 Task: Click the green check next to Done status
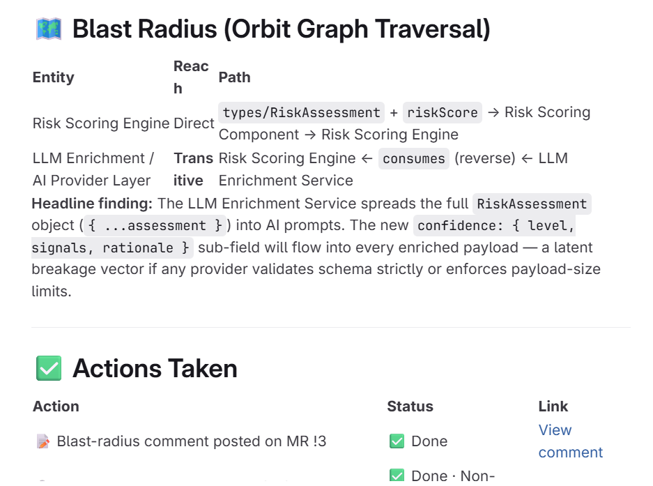coord(397,441)
